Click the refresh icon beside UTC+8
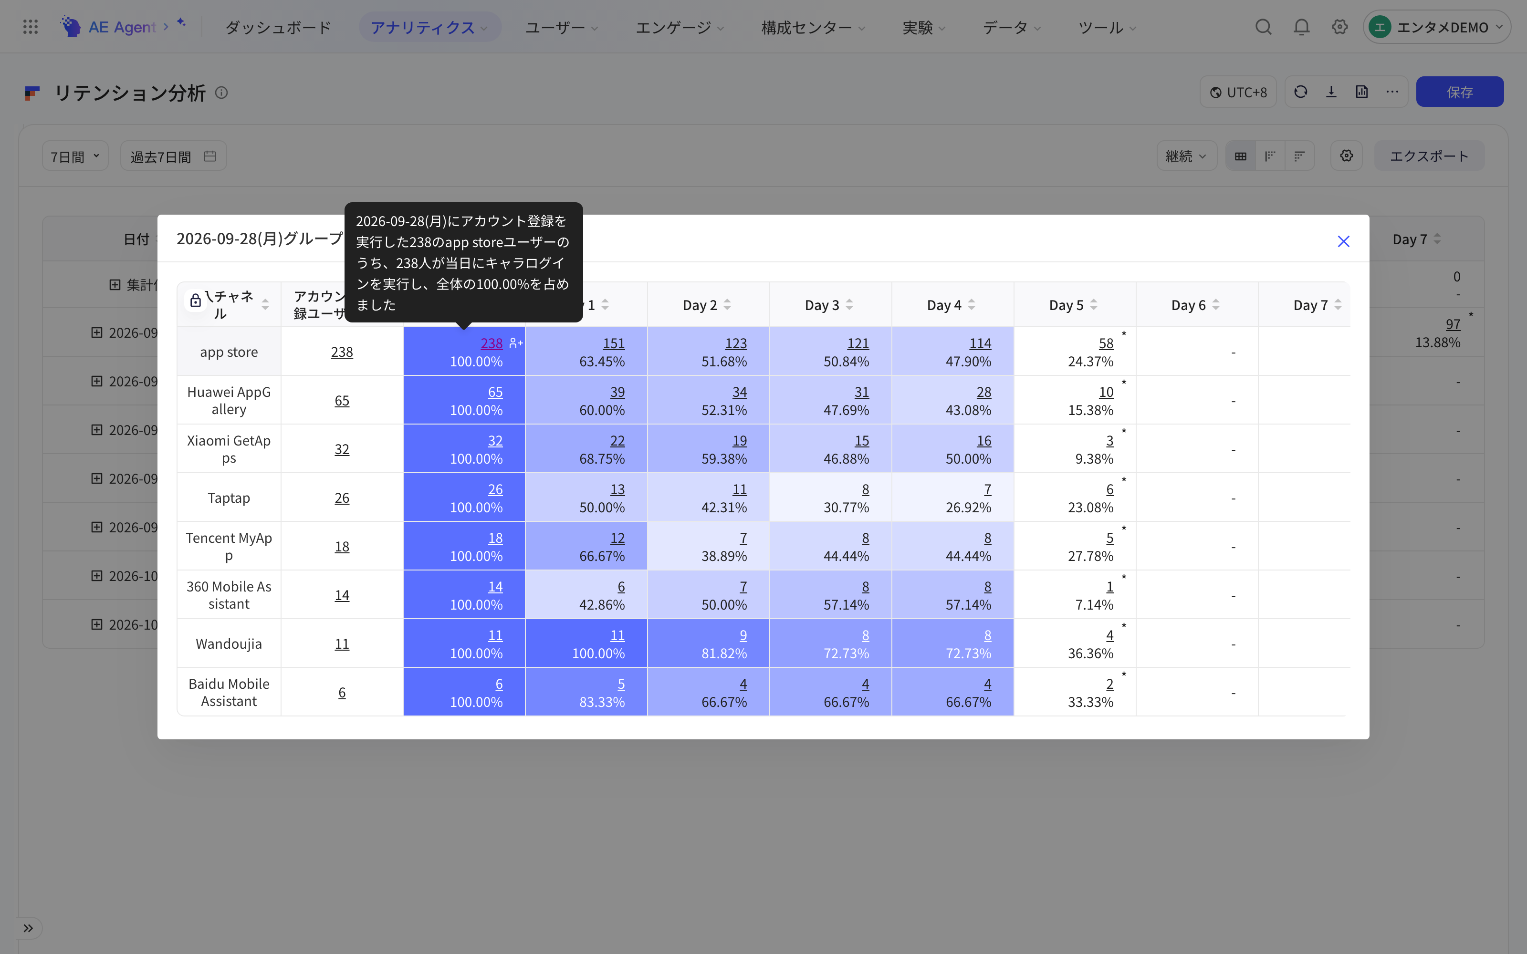 pos(1300,92)
